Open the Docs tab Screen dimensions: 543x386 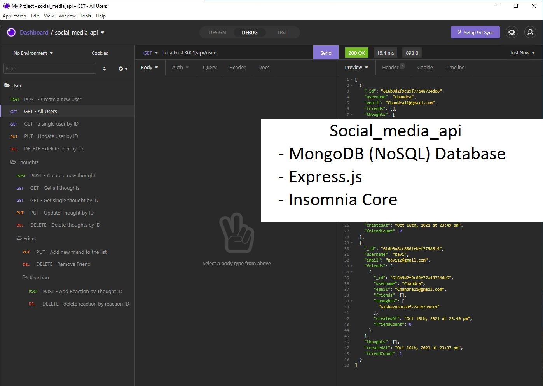(264, 67)
